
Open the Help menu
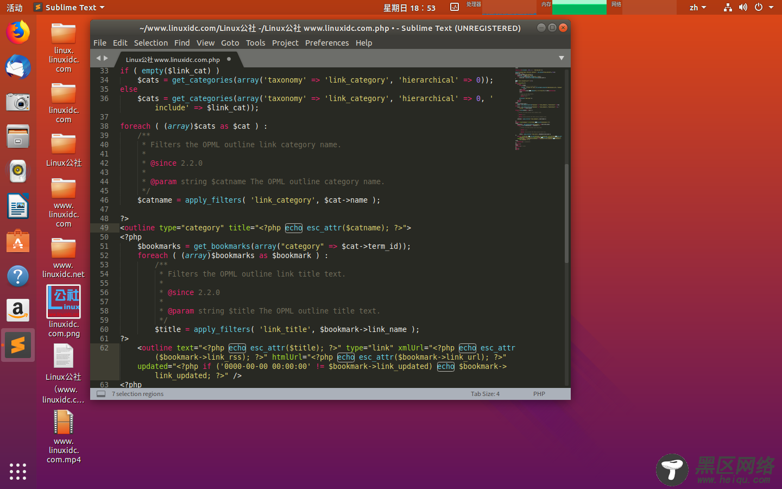tap(364, 43)
